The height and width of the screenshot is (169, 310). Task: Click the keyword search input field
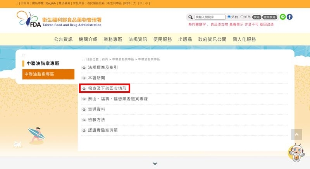click(x=210, y=17)
